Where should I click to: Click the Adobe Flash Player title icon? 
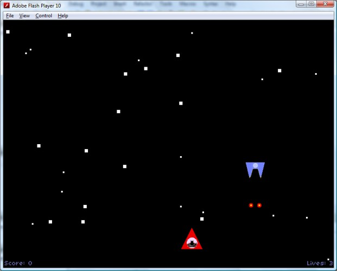[x=7, y=5]
